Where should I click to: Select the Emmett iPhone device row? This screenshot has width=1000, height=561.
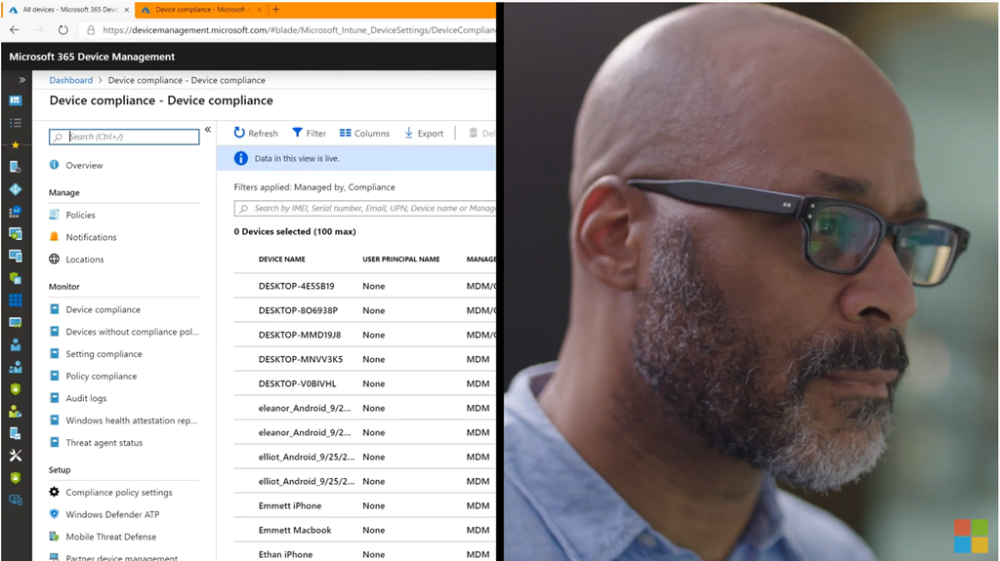pyautogui.click(x=290, y=505)
